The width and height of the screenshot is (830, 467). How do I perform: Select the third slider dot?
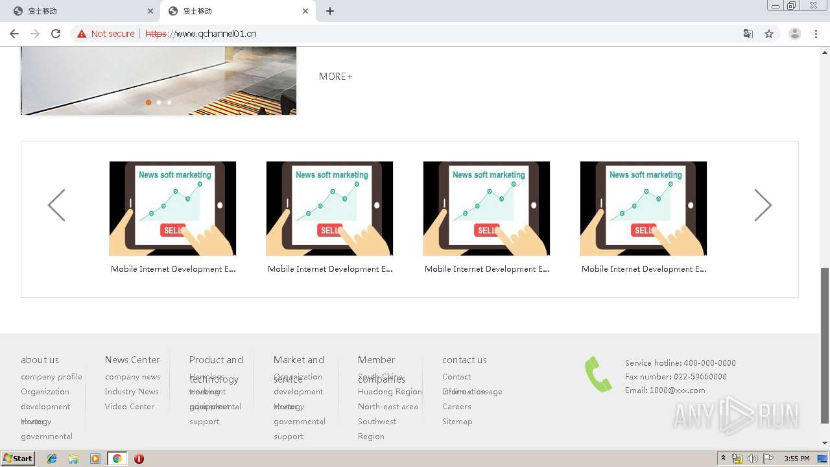pos(169,102)
